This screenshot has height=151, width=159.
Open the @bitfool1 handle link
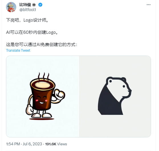(28, 10)
